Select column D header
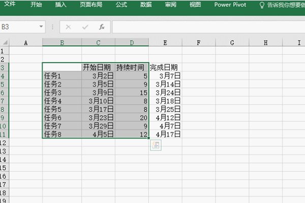Image resolution: width=305 pixels, height=203 pixels. click(132, 43)
